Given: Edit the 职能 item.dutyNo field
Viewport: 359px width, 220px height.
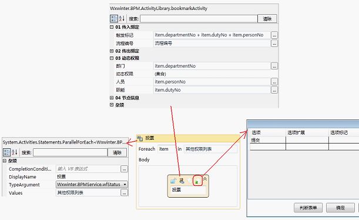Looking at the screenshot, I should (212, 90).
